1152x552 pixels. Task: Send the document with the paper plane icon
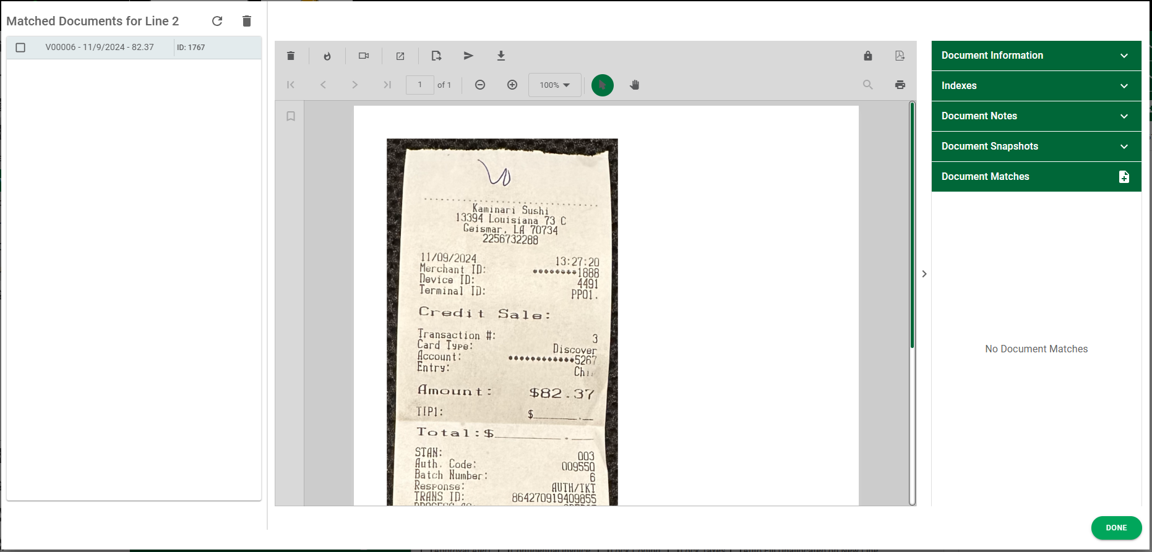click(x=468, y=56)
